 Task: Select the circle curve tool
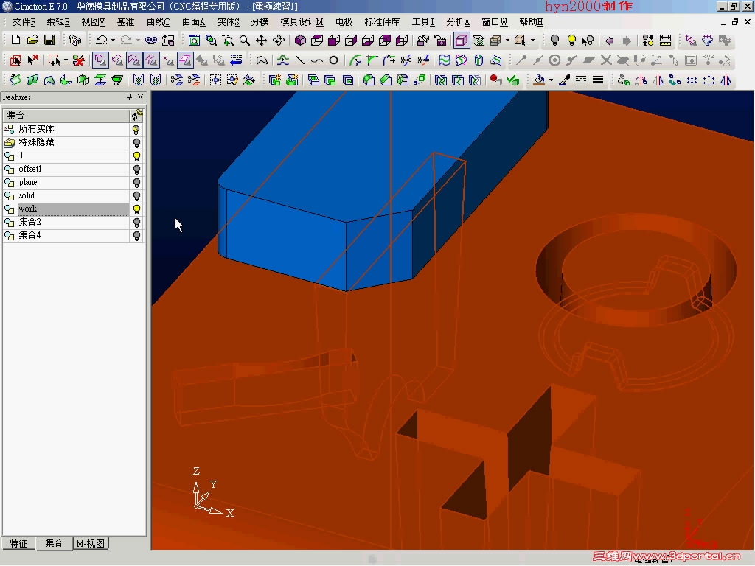click(x=333, y=60)
